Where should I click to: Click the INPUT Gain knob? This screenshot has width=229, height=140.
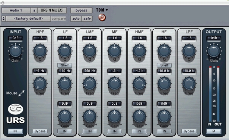[x=16, y=51]
